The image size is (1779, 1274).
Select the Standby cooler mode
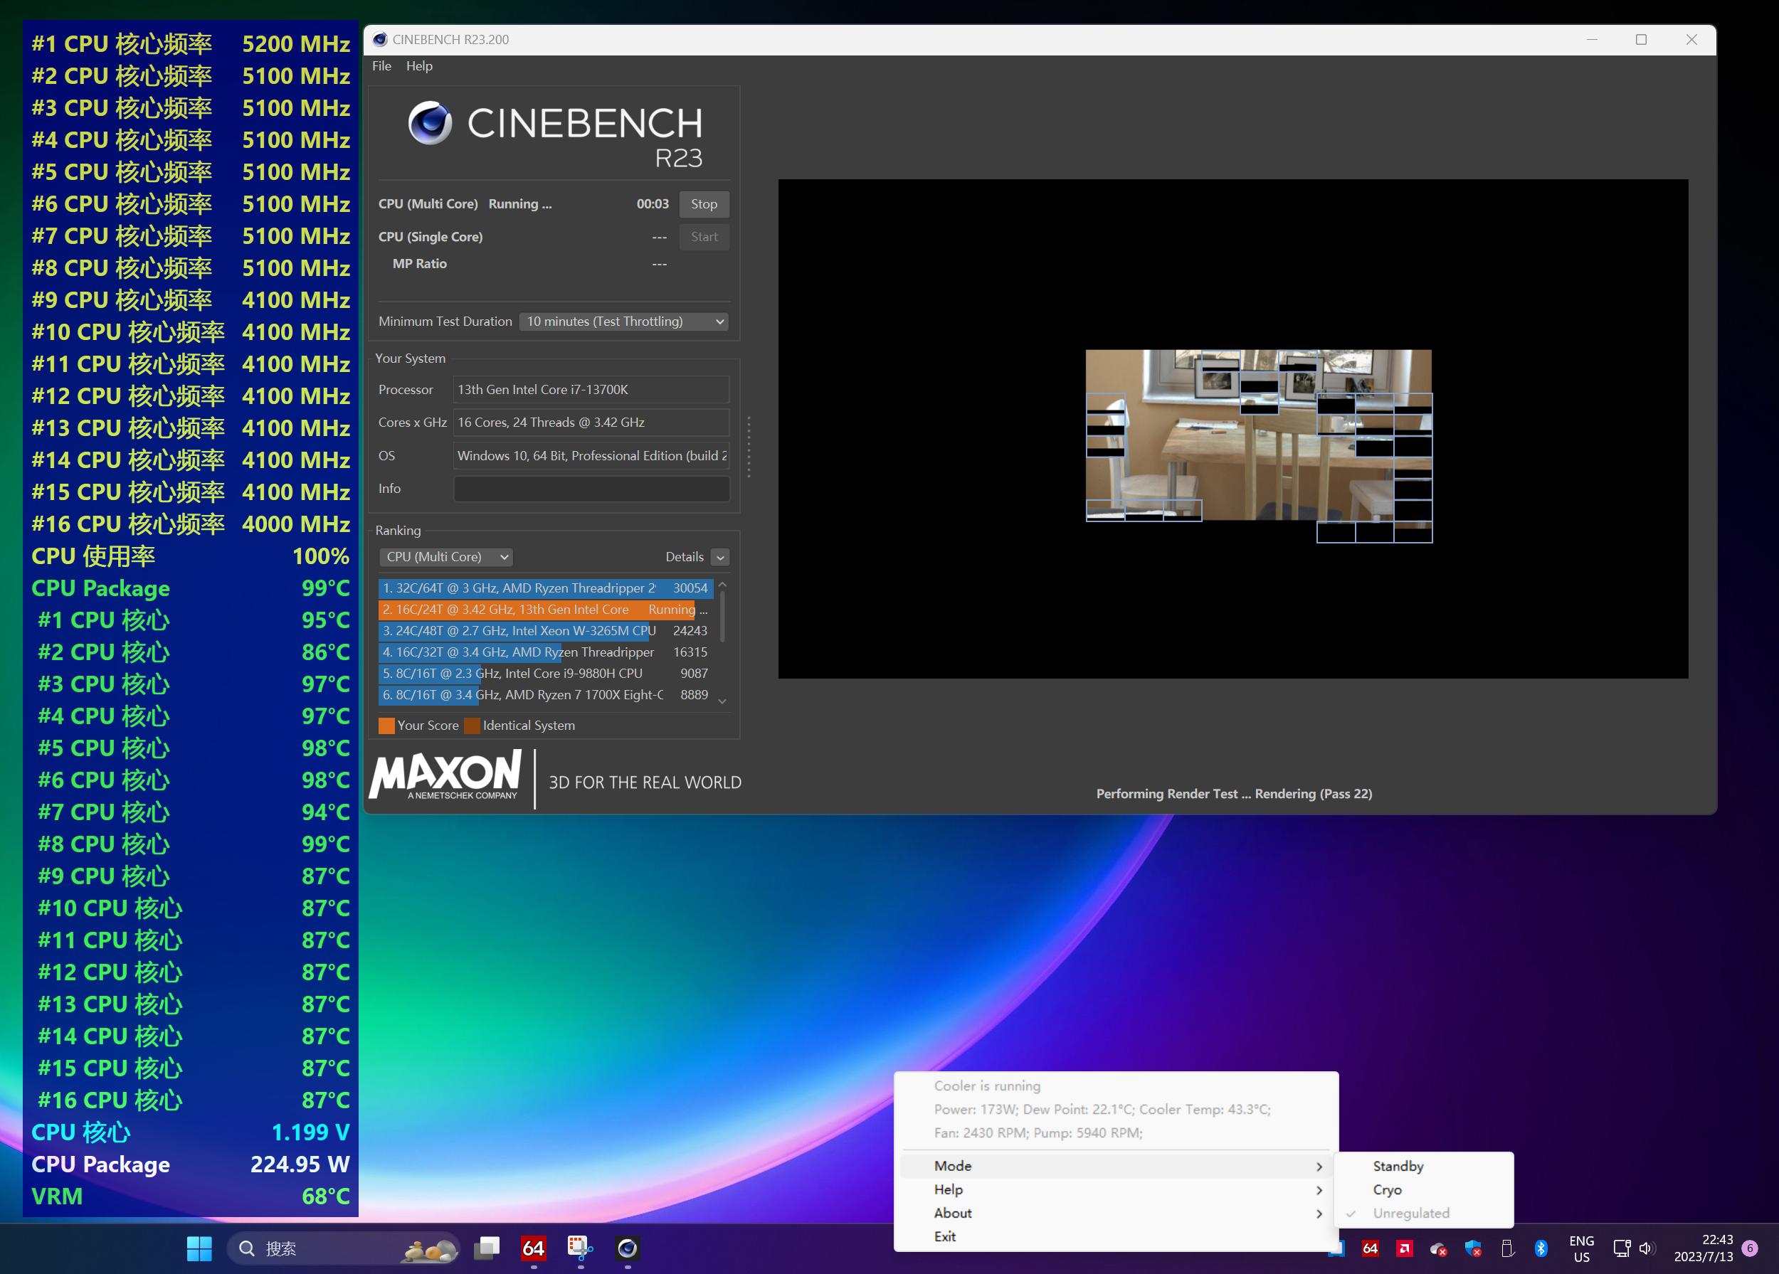[1398, 1166]
